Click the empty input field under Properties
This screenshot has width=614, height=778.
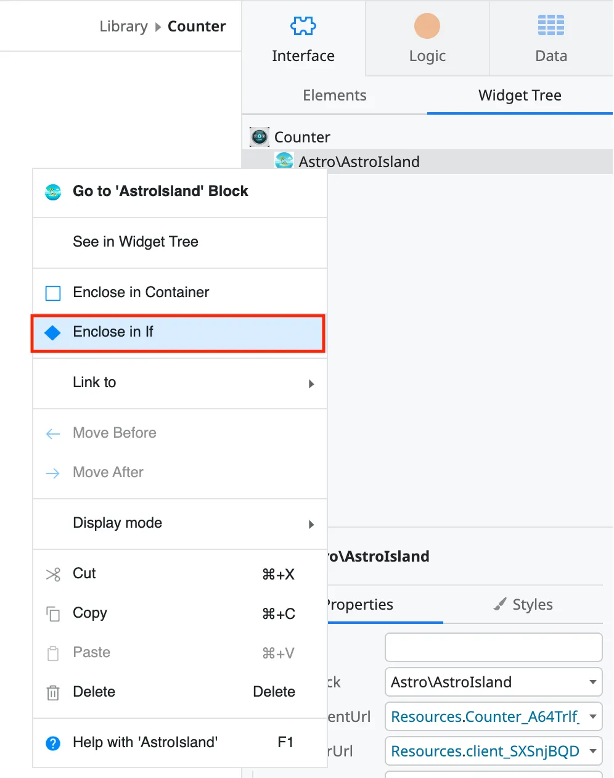pos(493,647)
